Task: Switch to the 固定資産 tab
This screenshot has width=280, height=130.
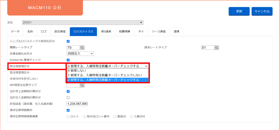Action: [x=60, y=32]
